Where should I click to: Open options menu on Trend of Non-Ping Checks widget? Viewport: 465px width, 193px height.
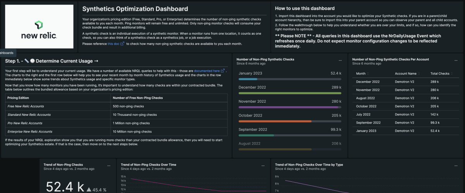point(108,166)
